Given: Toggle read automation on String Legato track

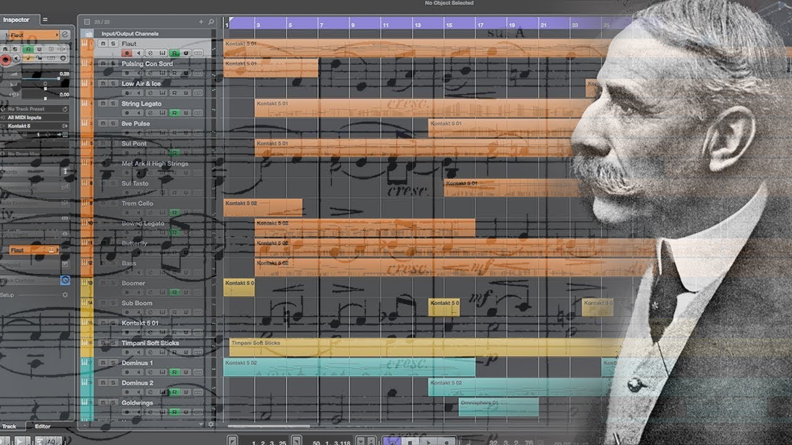Looking at the screenshot, I should tap(174, 113).
